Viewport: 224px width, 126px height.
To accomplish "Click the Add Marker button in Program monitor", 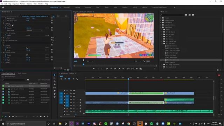I will pos(94,69).
